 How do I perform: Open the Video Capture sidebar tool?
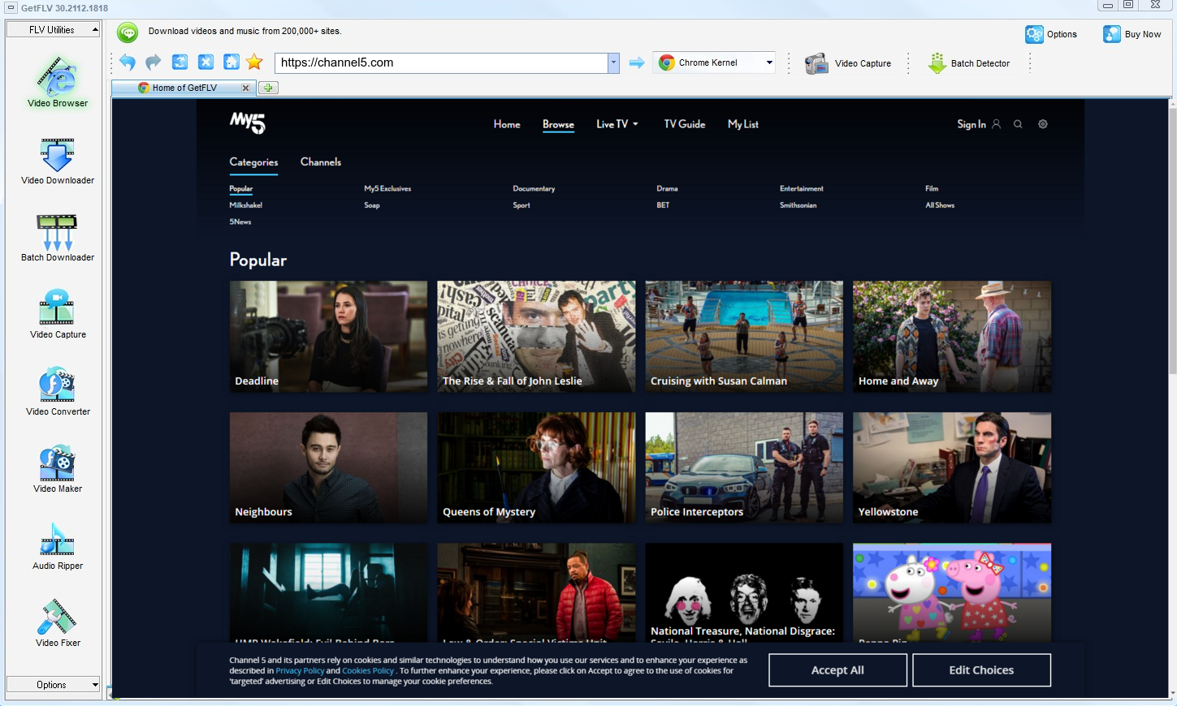click(x=58, y=315)
